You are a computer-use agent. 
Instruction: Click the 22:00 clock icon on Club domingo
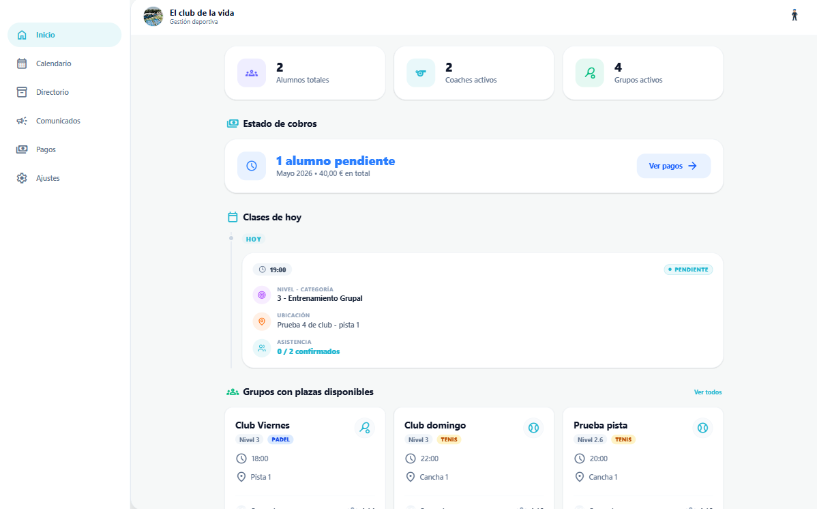coord(411,459)
